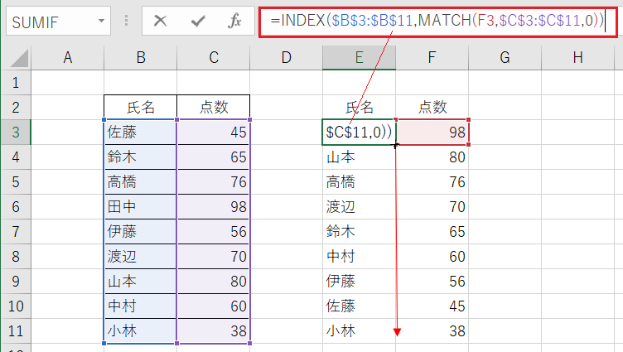Click cell F11 with value 38
623x352 pixels.
tap(432, 331)
